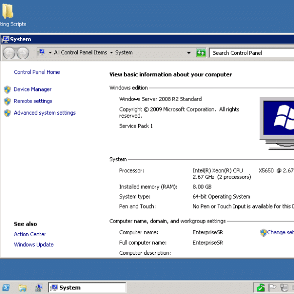The image size is (294, 294).
Task: Click the Remote settings shield icon
Action: pos(8,101)
